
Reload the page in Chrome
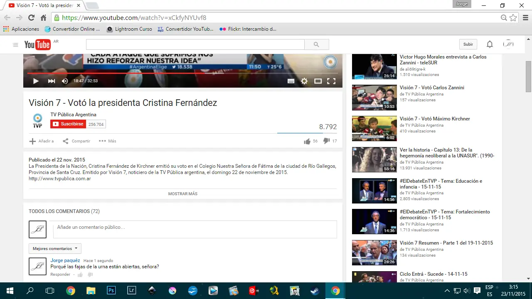[x=31, y=18]
